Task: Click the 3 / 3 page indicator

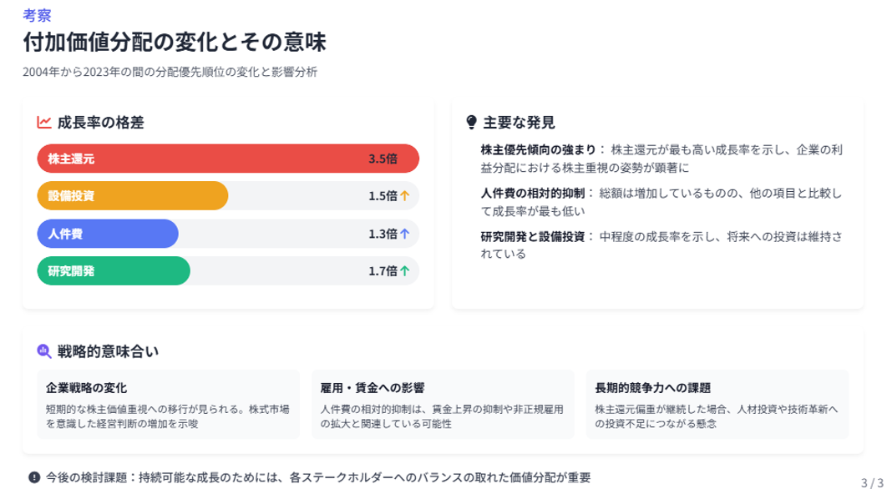Action: (x=872, y=483)
